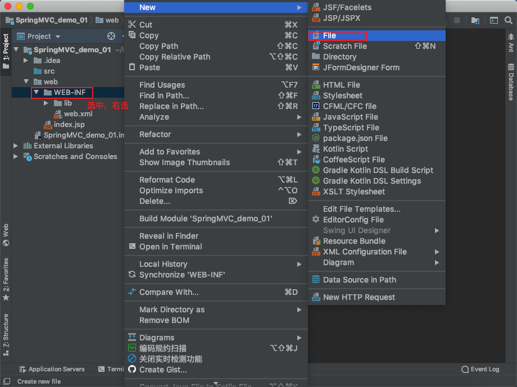Screen dimensions: 517x387
Task: Click the Data Source in Path database icon
Action: [x=316, y=280]
